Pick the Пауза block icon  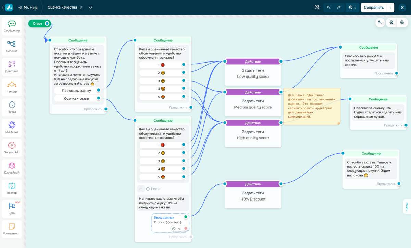tap(12, 107)
